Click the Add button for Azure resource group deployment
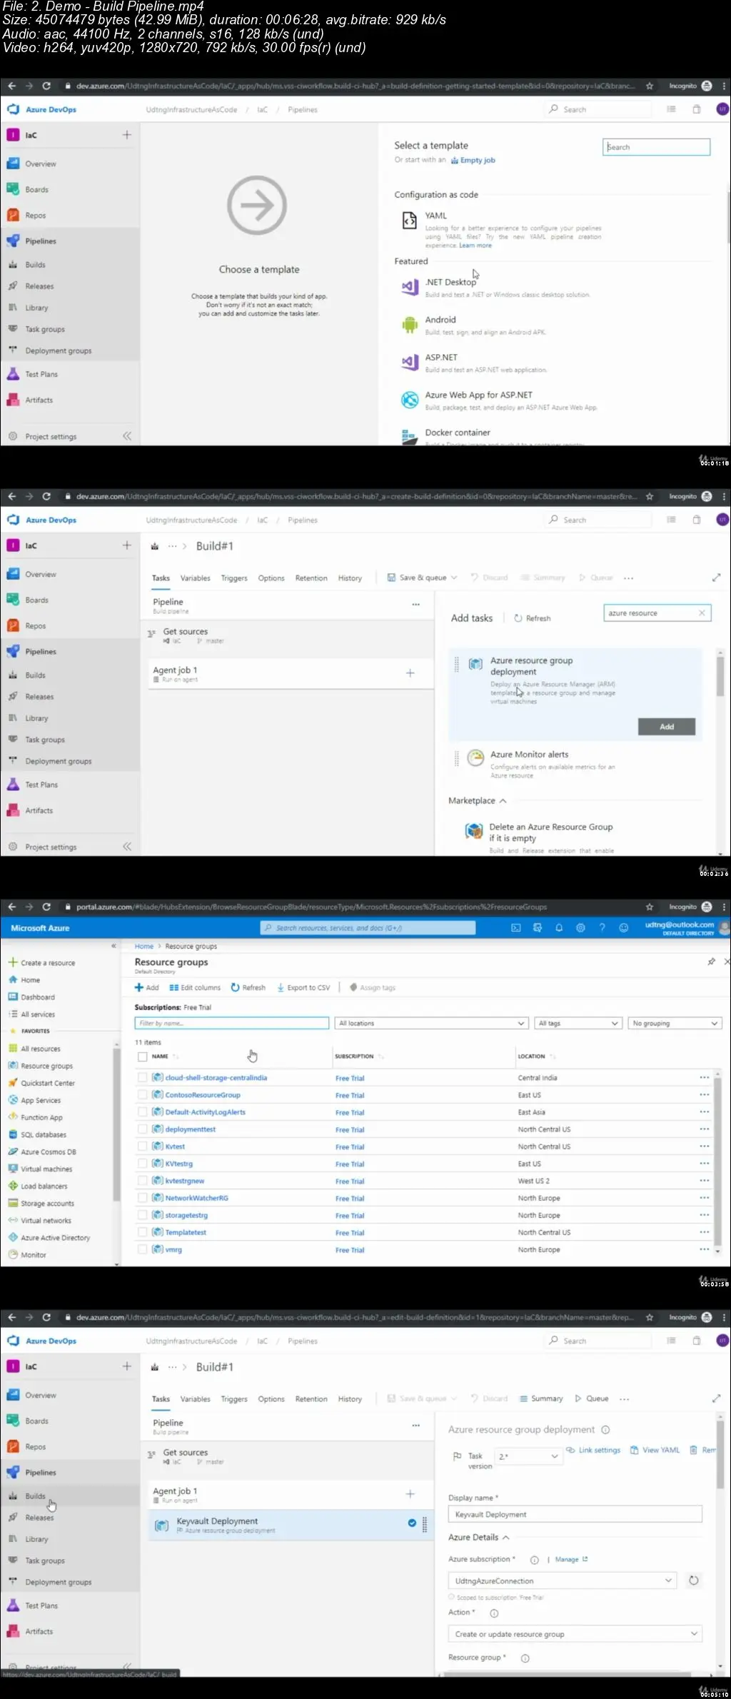The image size is (731, 1699). pyautogui.click(x=667, y=726)
